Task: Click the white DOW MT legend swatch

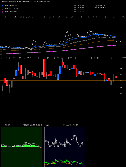Action: tap(3, 9)
